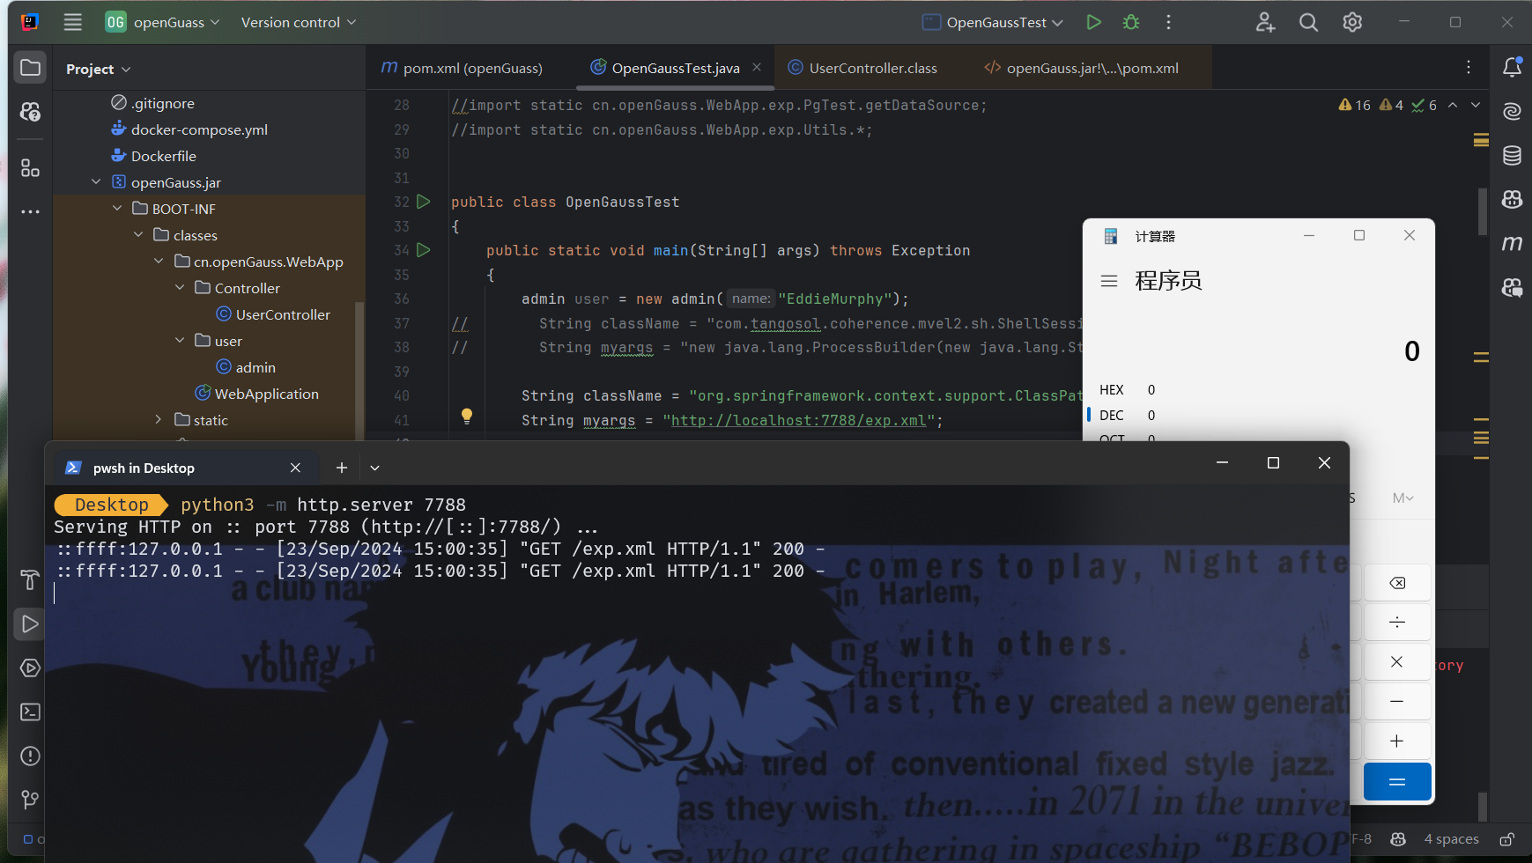Click the warnings count 16 inspection widget

(1354, 105)
